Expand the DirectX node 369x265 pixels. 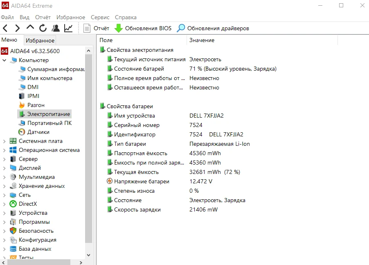pyautogui.click(x=4, y=204)
